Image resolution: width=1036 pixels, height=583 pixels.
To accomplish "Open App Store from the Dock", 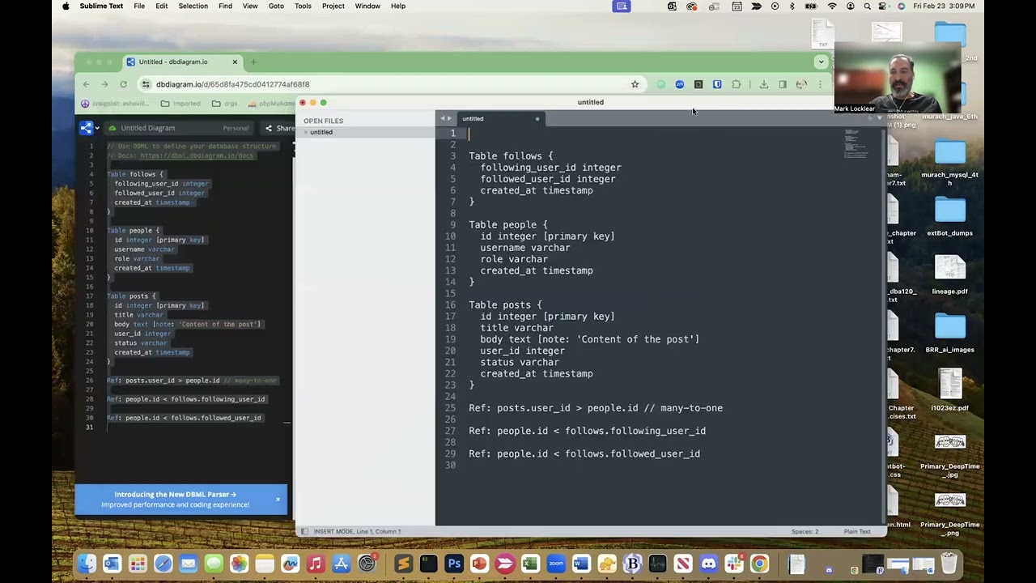I will point(341,564).
